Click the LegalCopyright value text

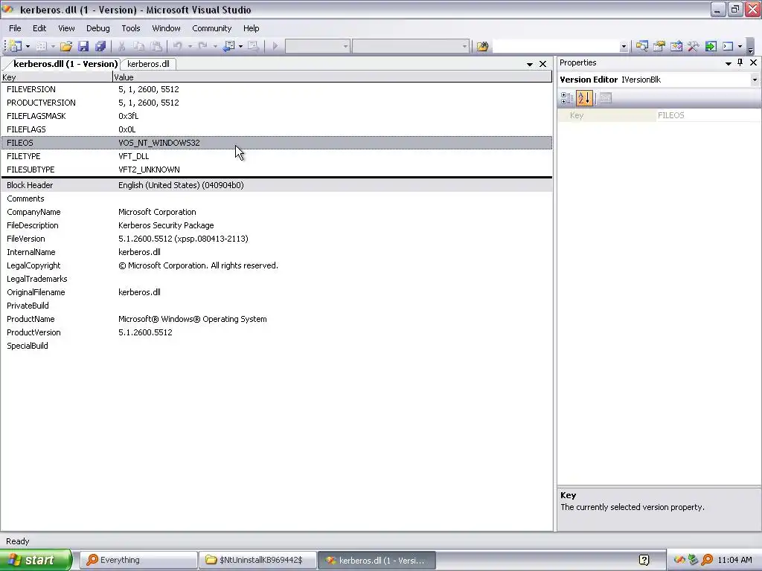[x=198, y=265]
